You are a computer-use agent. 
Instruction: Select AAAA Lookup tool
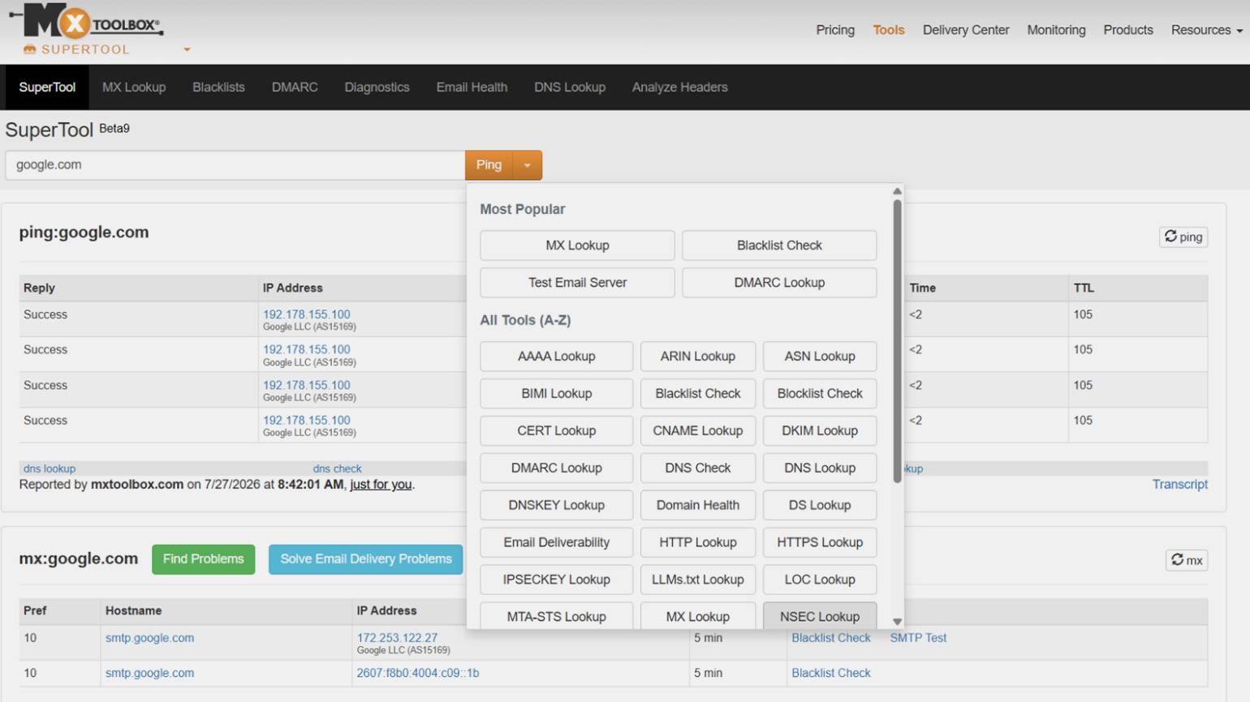click(556, 357)
